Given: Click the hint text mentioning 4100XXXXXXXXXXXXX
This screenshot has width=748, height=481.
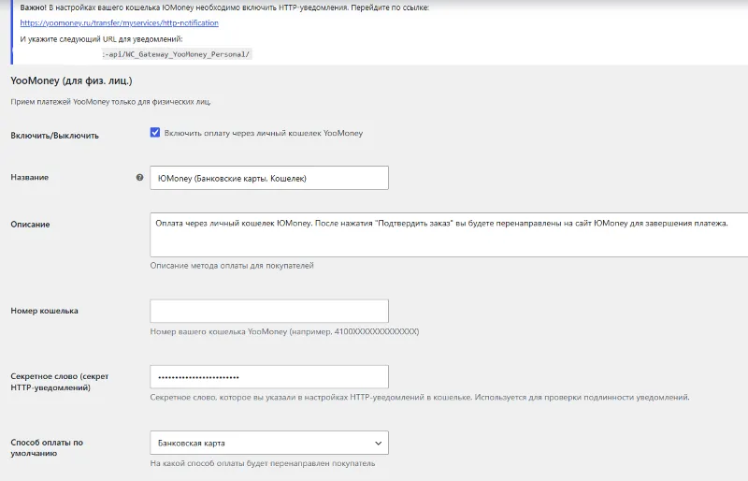Looking at the screenshot, I should [284, 331].
